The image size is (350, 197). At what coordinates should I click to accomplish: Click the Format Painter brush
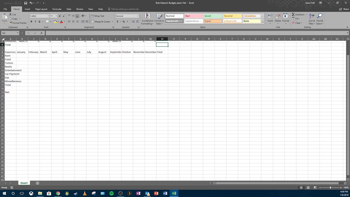(10, 23)
